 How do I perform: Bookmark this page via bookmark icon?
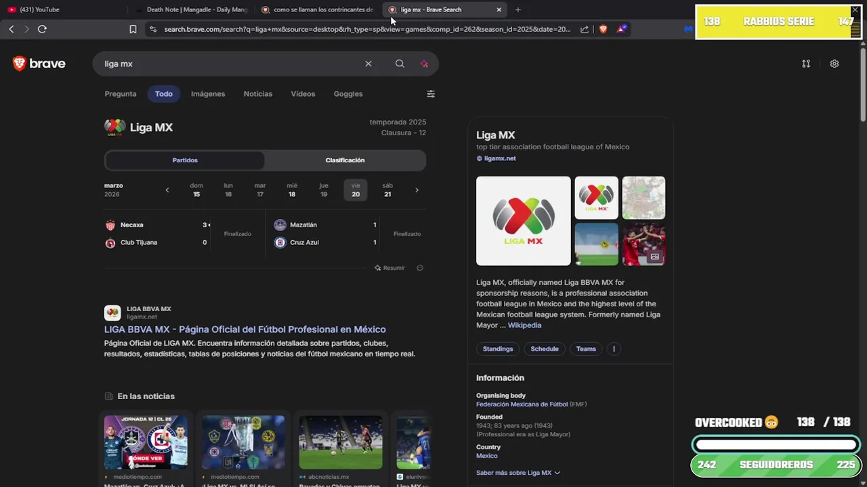(x=133, y=29)
